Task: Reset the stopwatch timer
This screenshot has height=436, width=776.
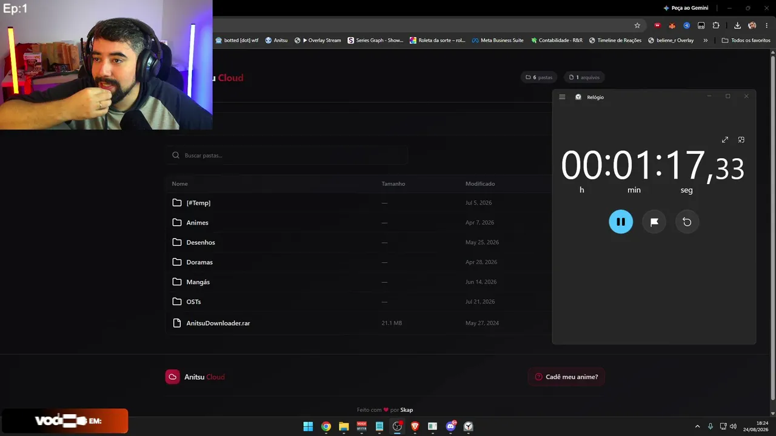Action: click(x=687, y=222)
